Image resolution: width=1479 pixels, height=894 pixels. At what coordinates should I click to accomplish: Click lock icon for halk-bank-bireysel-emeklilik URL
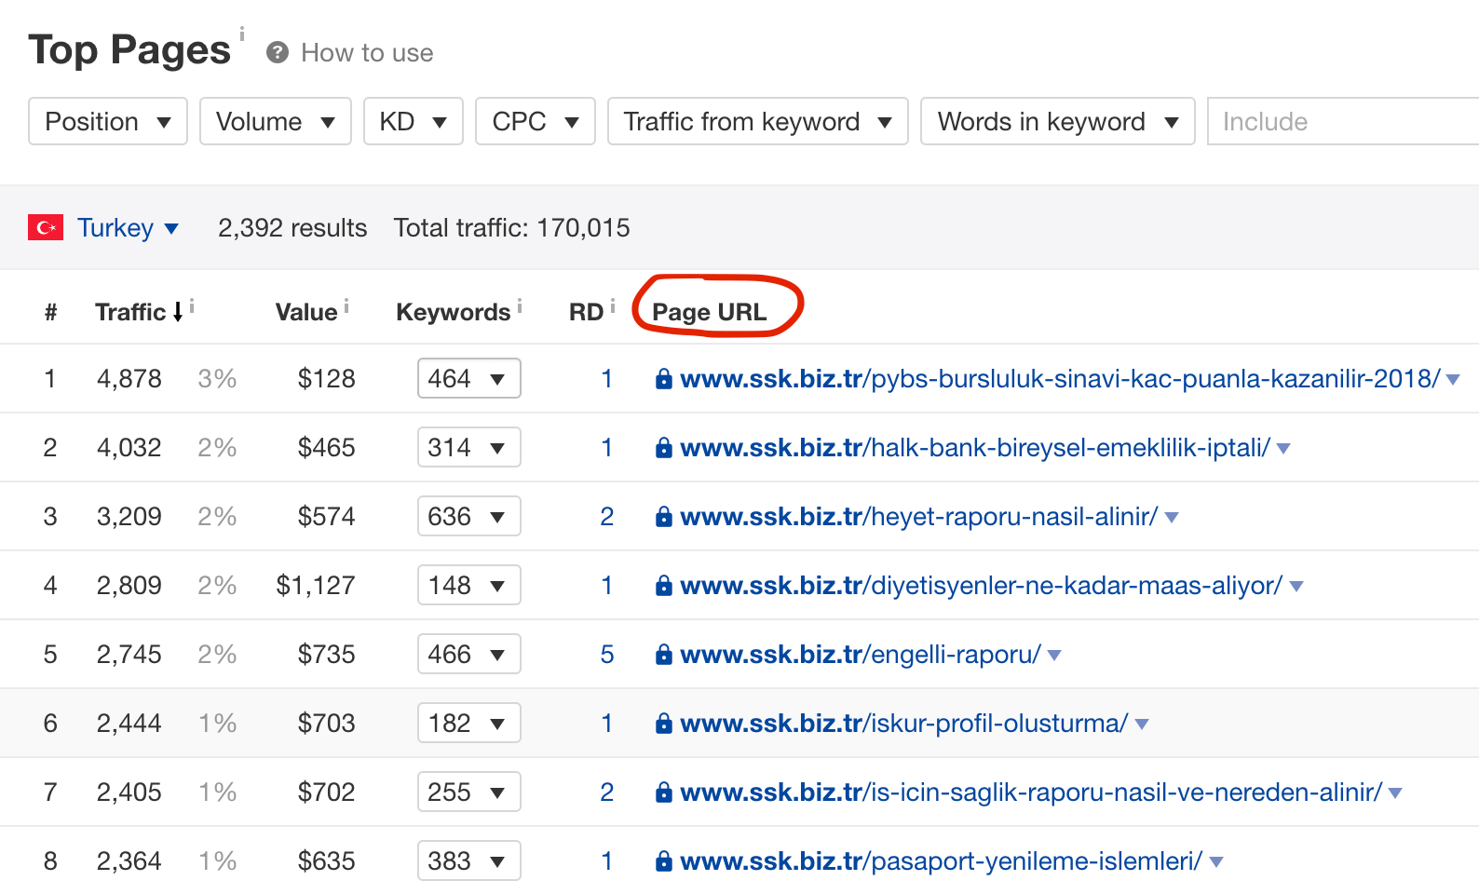point(664,447)
